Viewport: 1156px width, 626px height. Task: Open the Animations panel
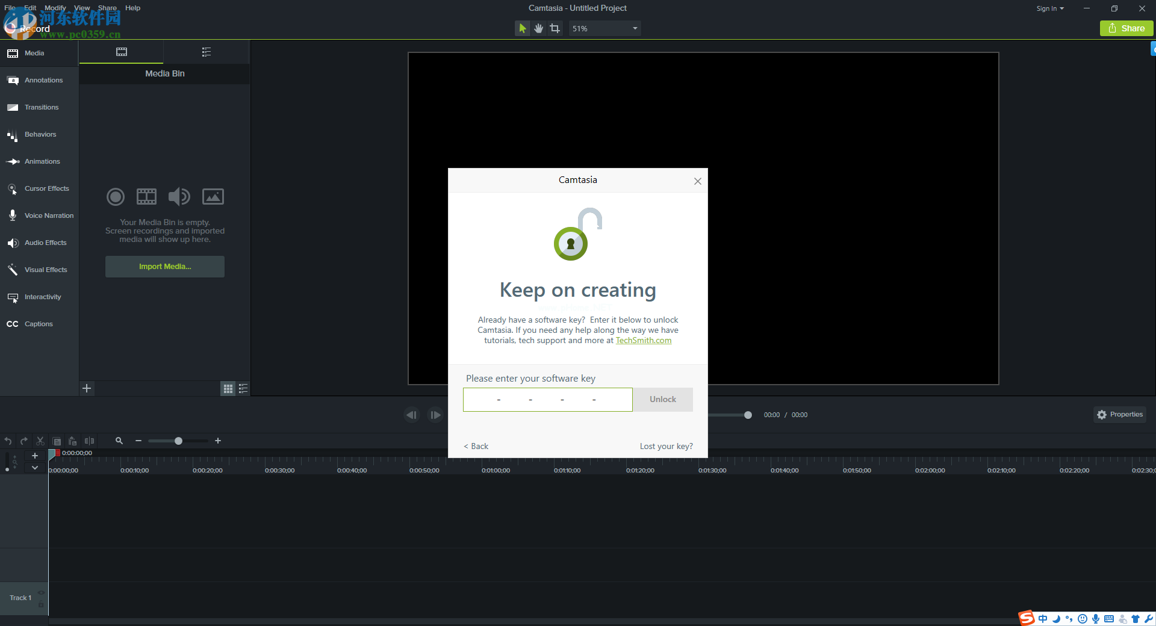(39, 161)
